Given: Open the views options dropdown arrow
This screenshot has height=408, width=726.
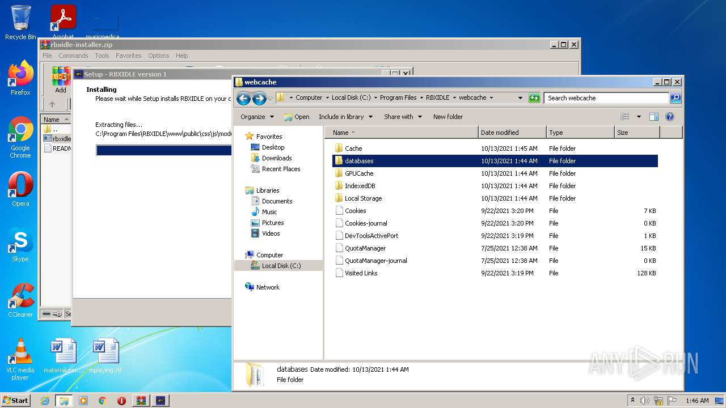Looking at the screenshot, I should tap(639, 117).
